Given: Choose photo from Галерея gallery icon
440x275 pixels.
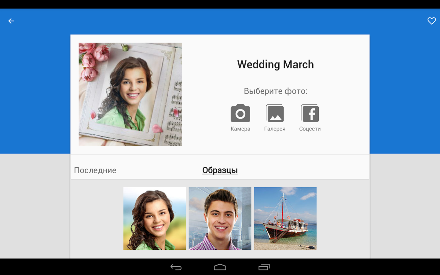Looking at the screenshot, I should (275, 113).
